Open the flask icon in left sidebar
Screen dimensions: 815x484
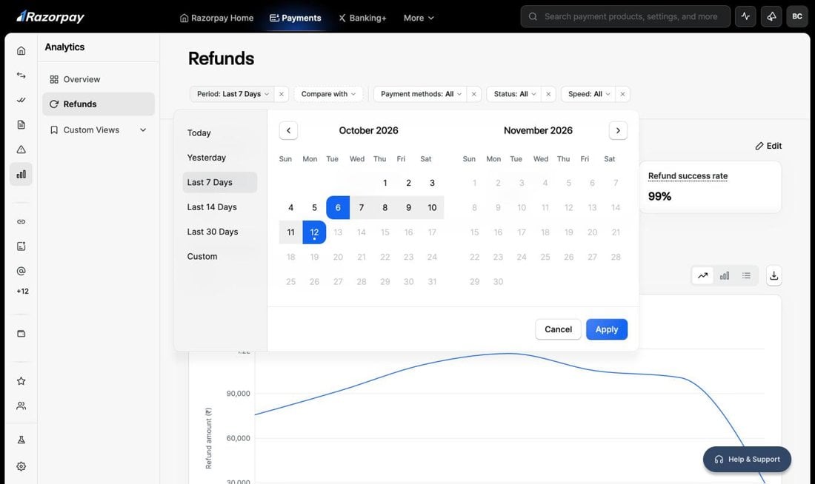click(x=21, y=440)
